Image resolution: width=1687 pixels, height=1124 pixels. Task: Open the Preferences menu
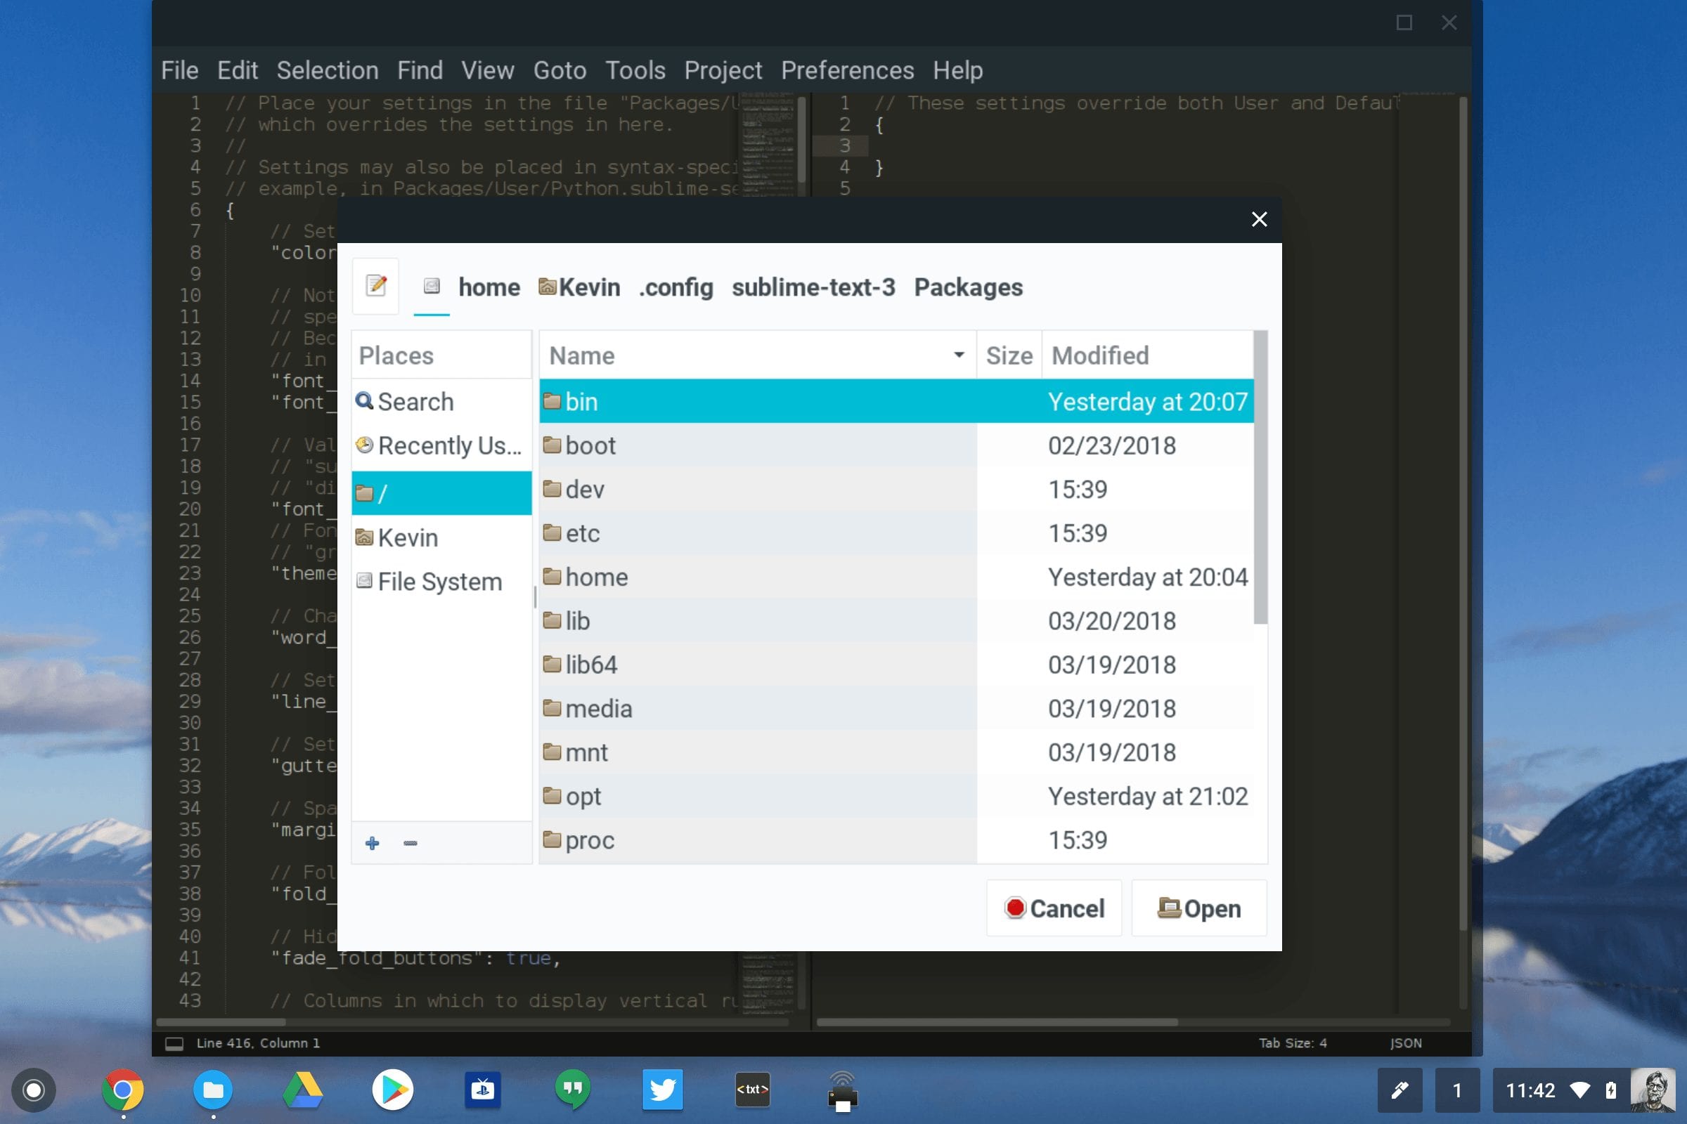pyautogui.click(x=848, y=70)
